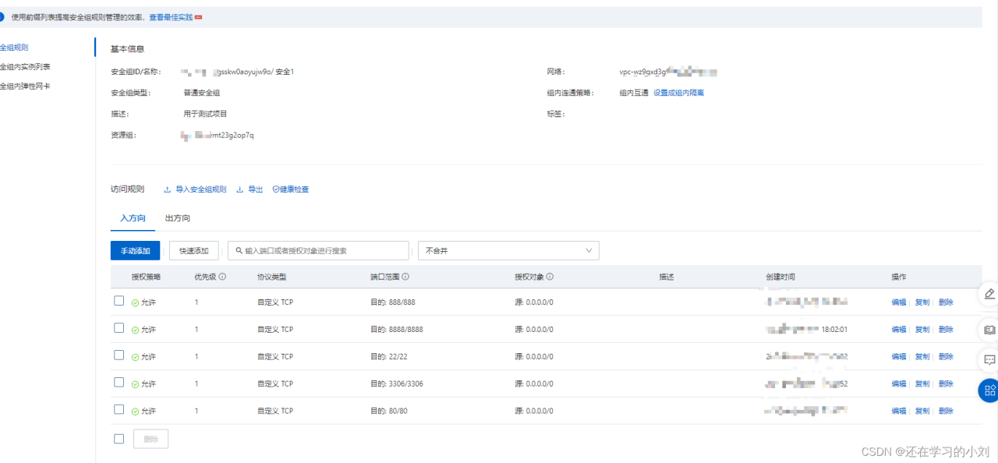998x463 pixels.
Task: Click the blue apps grid floating button
Action: pyautogui.click(x=989, y=390)
